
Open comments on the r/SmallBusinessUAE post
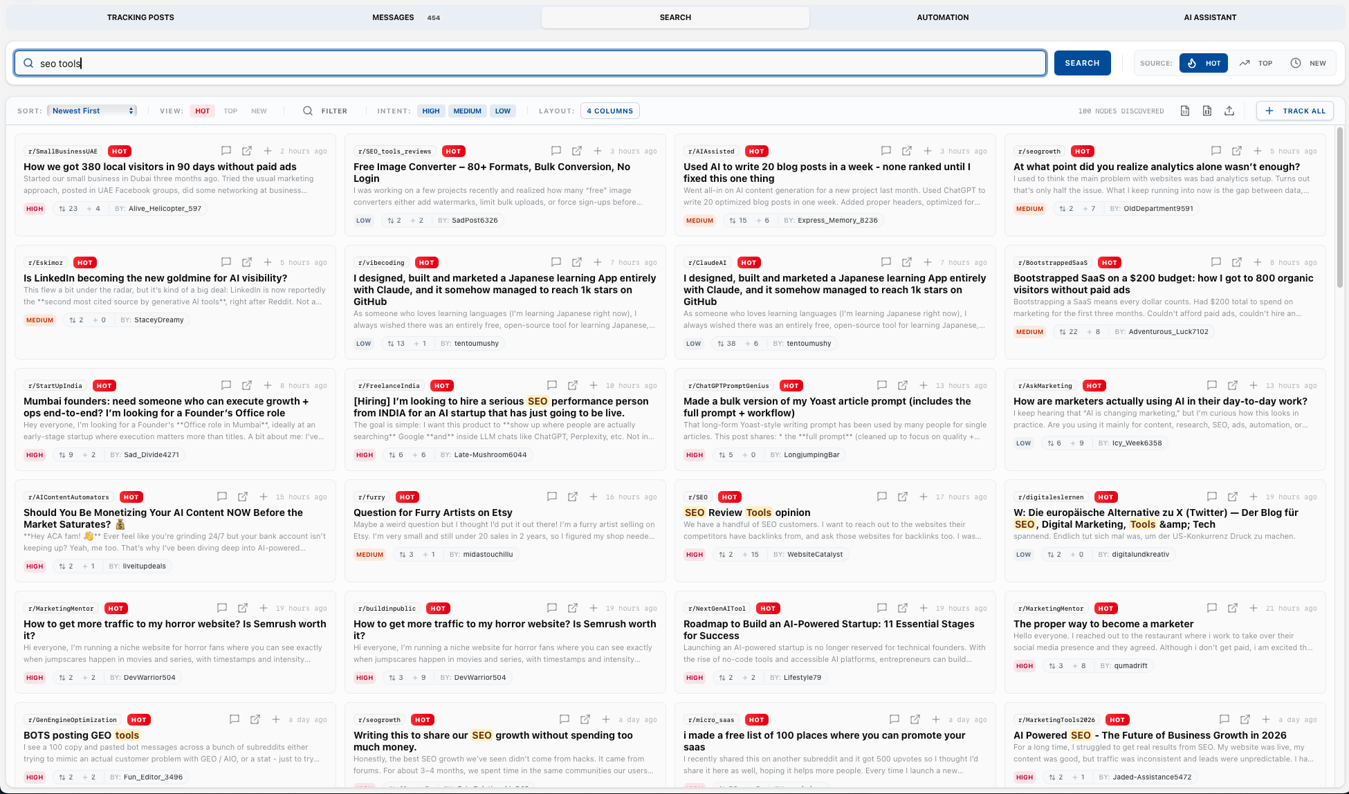pos(226,151)
